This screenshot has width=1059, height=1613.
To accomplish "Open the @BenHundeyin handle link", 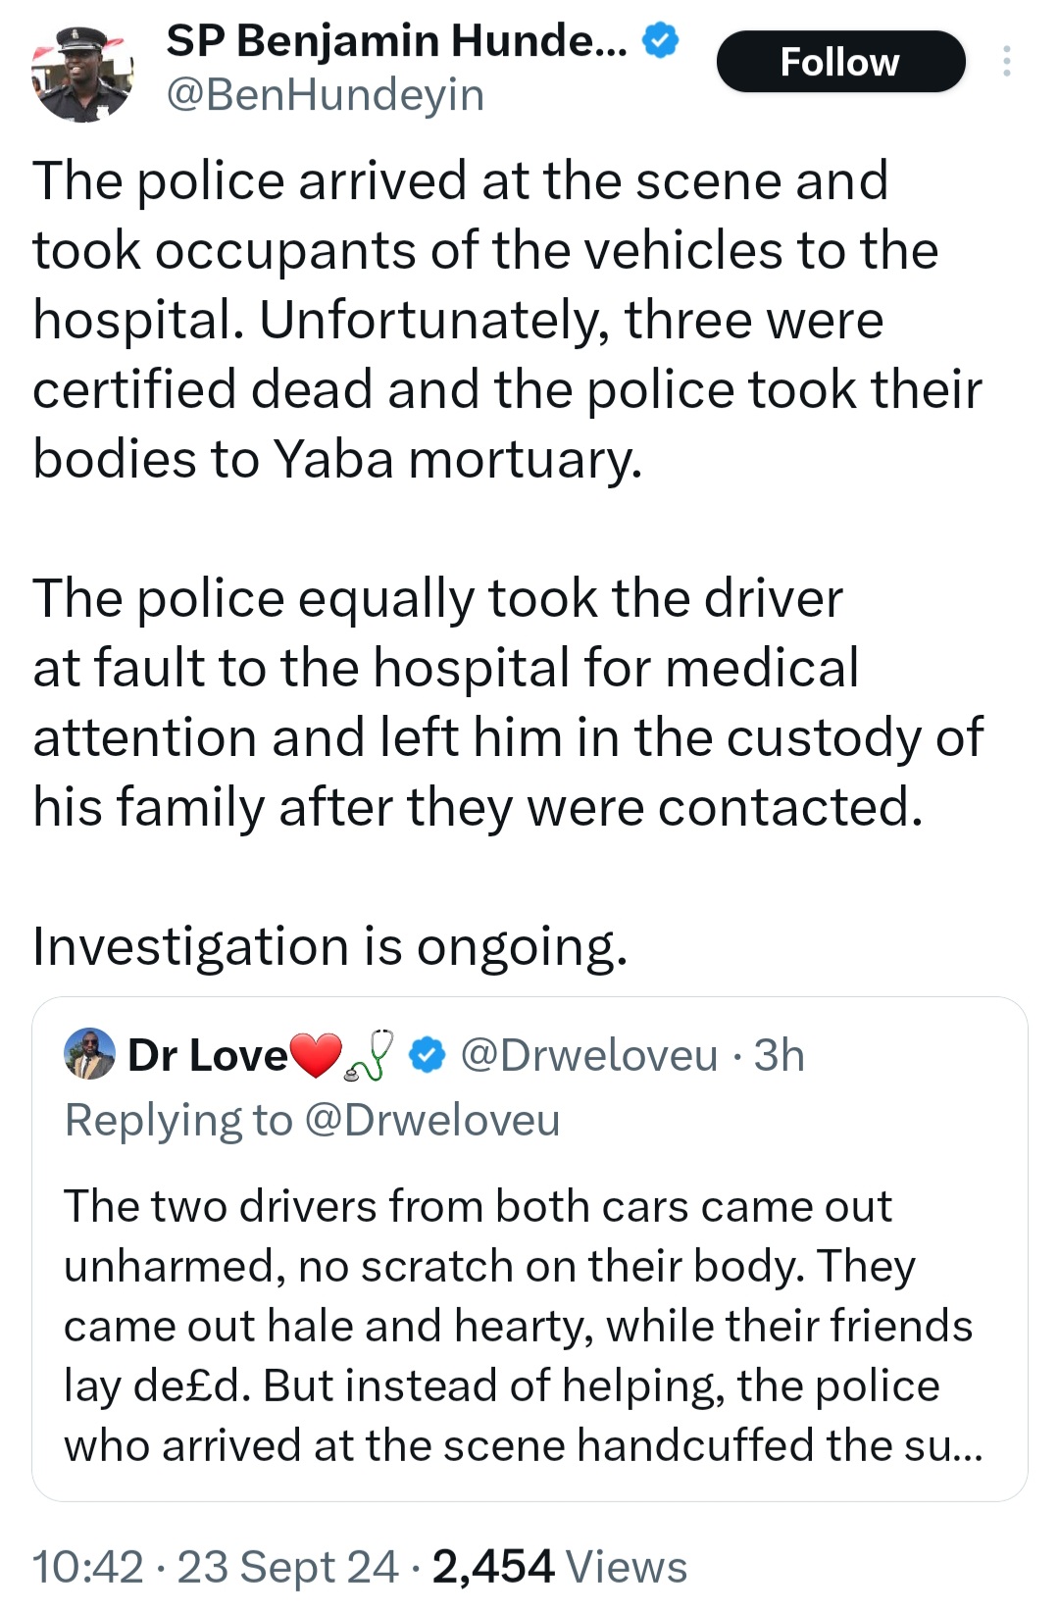I will point(326,95).
